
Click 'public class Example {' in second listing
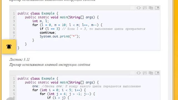point(38,78)
